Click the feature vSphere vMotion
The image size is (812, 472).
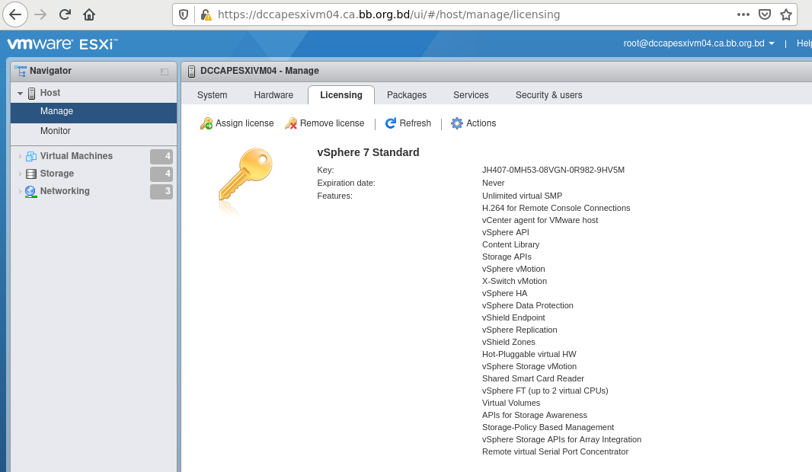coord(513,269)
